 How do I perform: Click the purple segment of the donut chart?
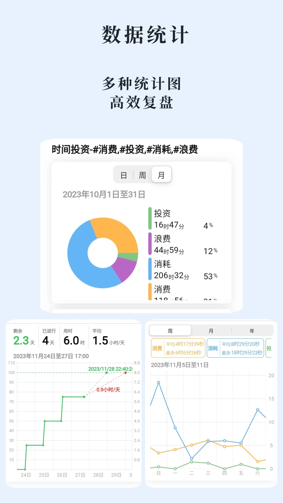click(123, 269)
